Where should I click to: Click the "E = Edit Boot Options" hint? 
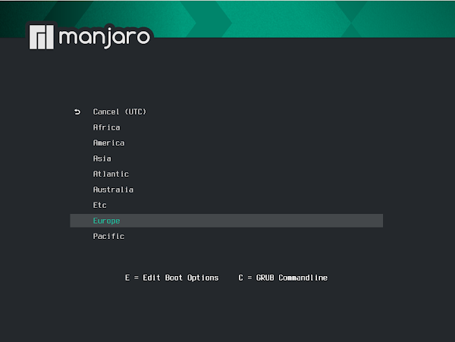(x=172, y=278)
